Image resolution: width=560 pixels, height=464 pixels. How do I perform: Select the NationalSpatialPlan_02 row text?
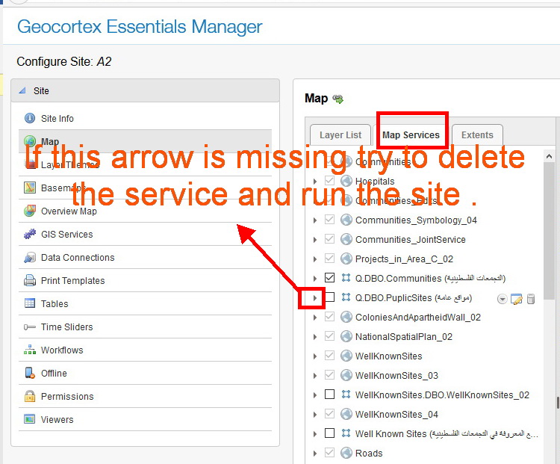pos(403,337)
